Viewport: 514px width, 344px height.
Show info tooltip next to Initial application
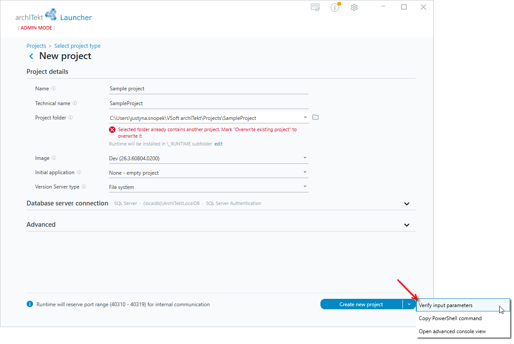(79, 172)
